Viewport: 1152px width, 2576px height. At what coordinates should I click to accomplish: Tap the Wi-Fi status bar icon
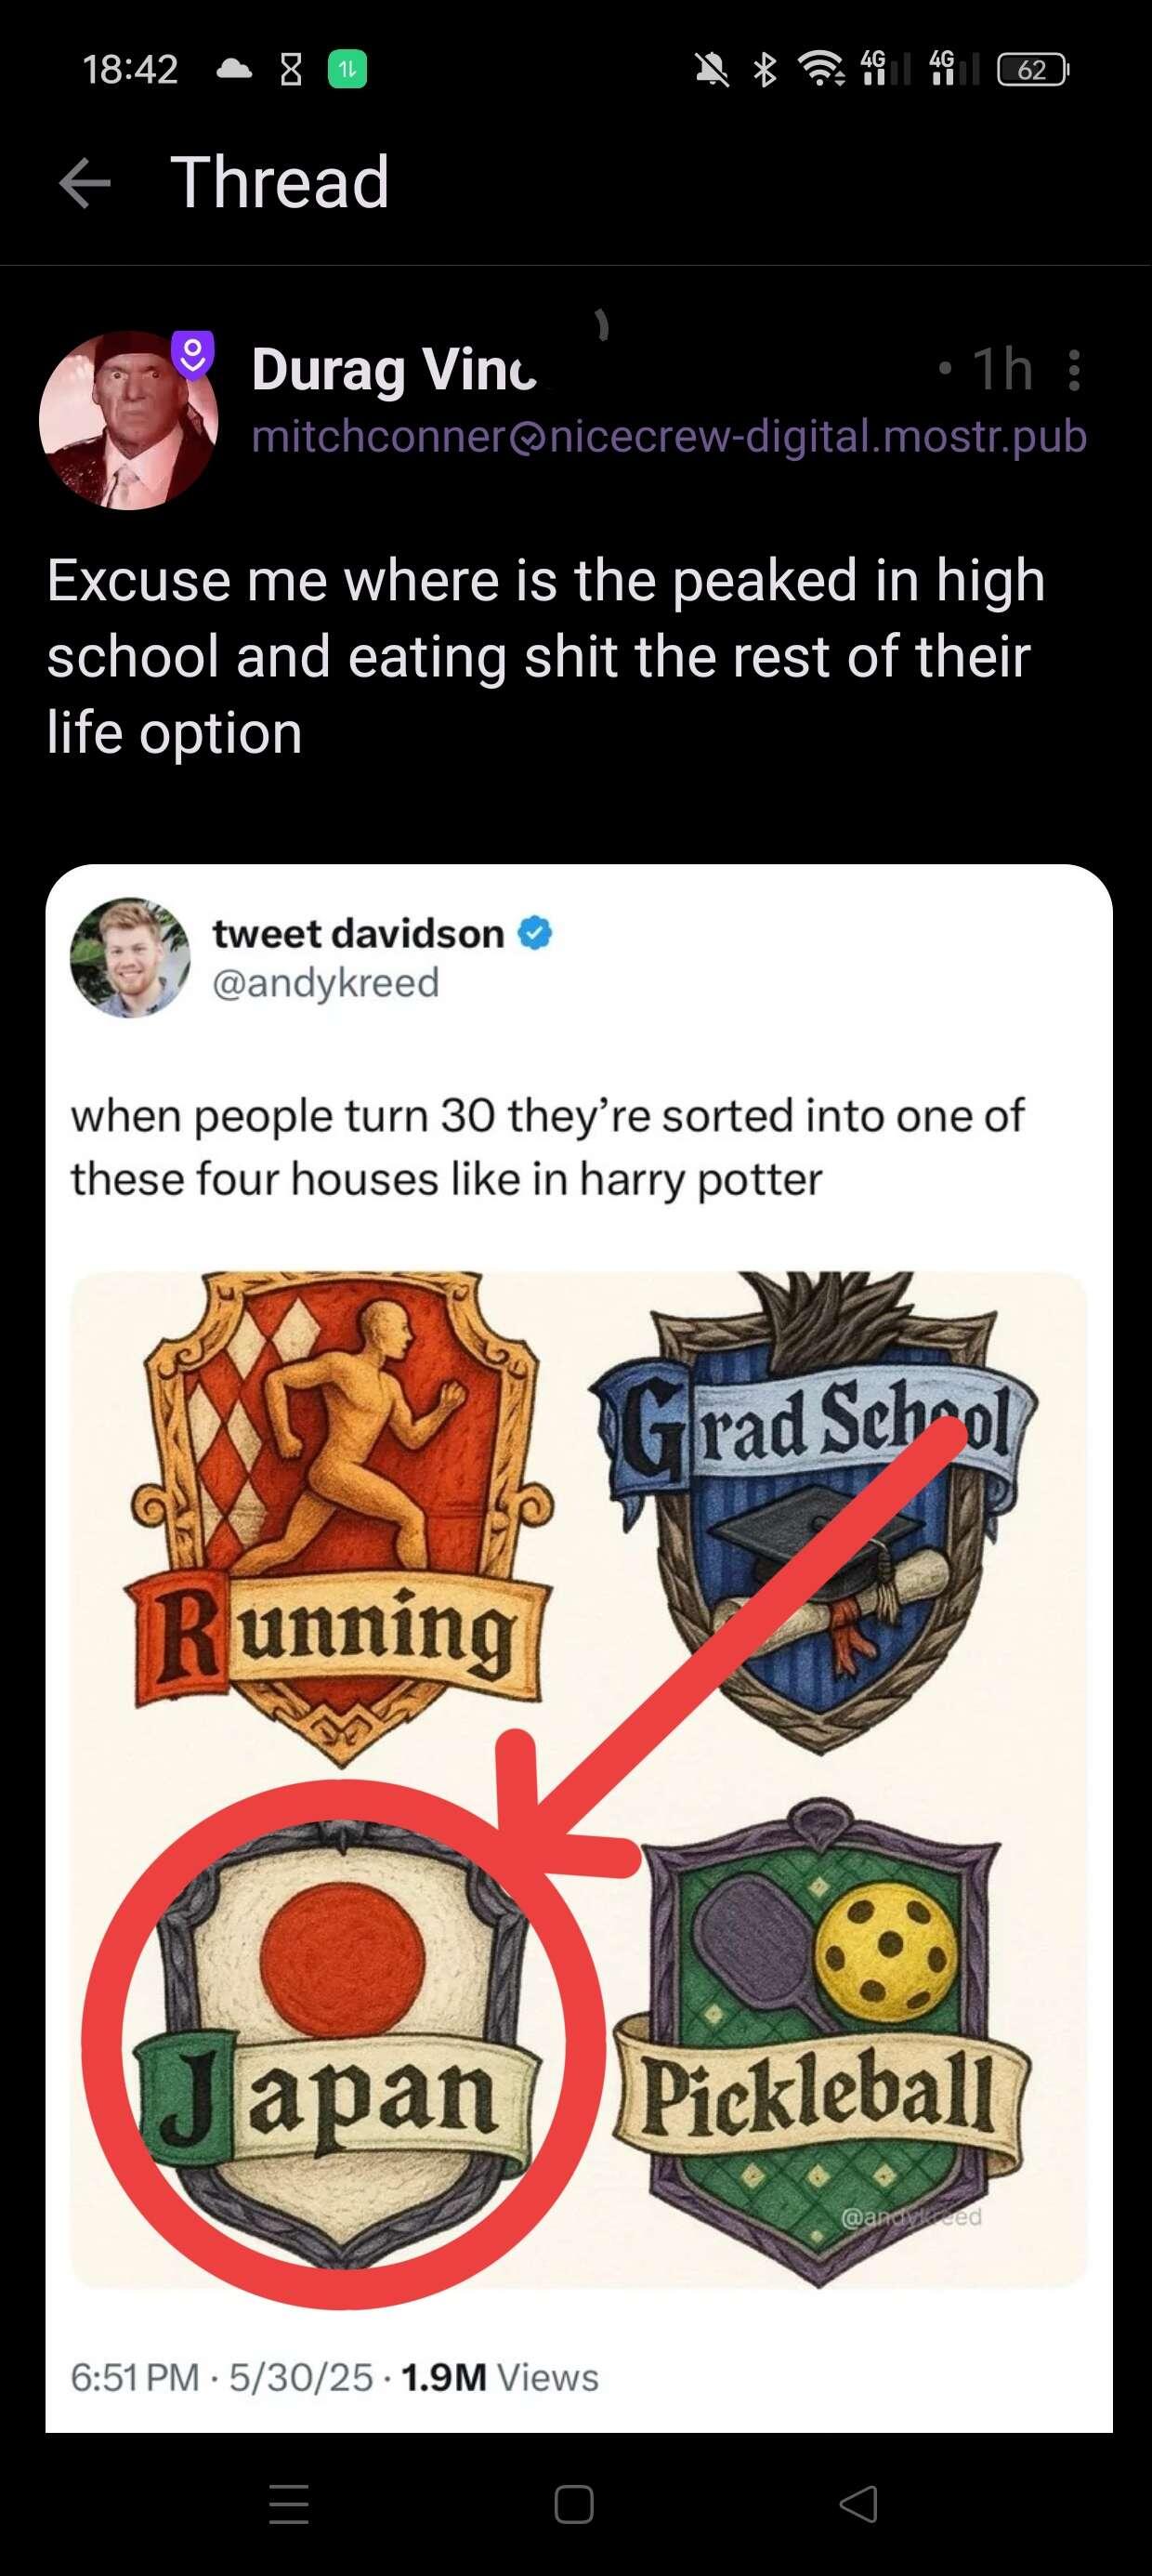click(820, 70)
